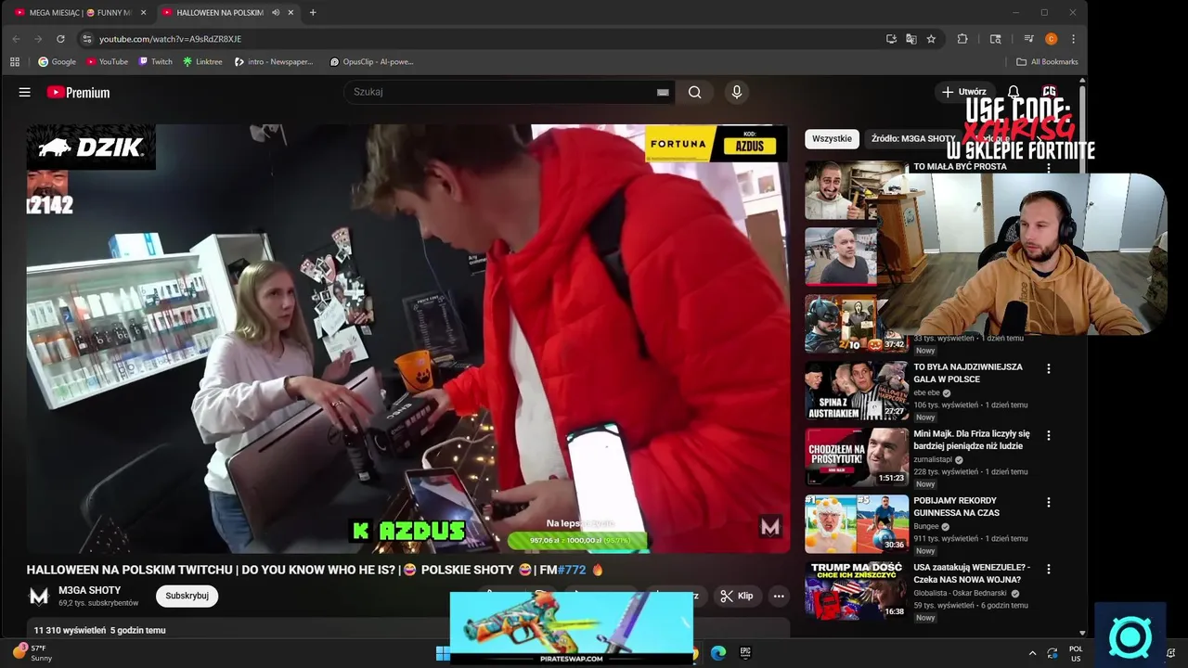Open the Linktree bookmark
The width and height of the screenshot is (1188, 668).
202,62
